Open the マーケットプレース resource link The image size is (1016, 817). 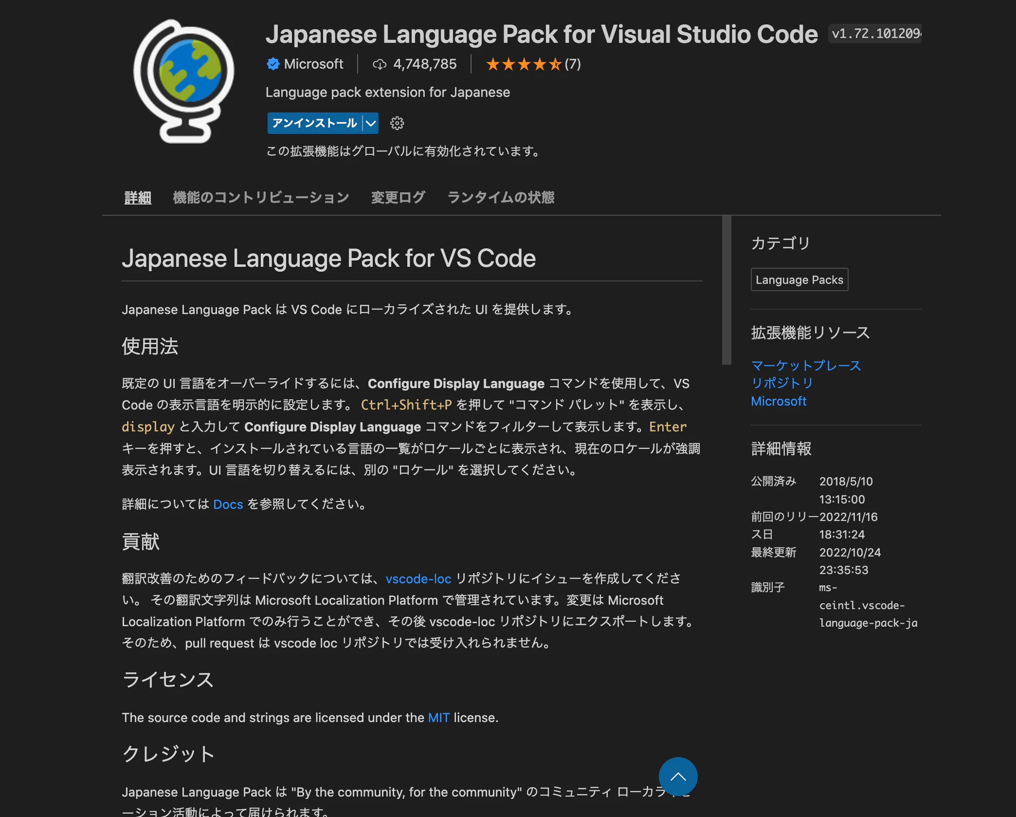(806, 366)
